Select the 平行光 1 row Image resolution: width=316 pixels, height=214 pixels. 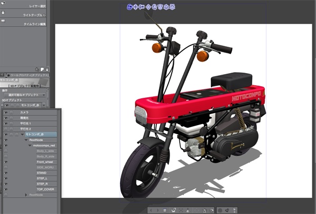pos(30,124)
